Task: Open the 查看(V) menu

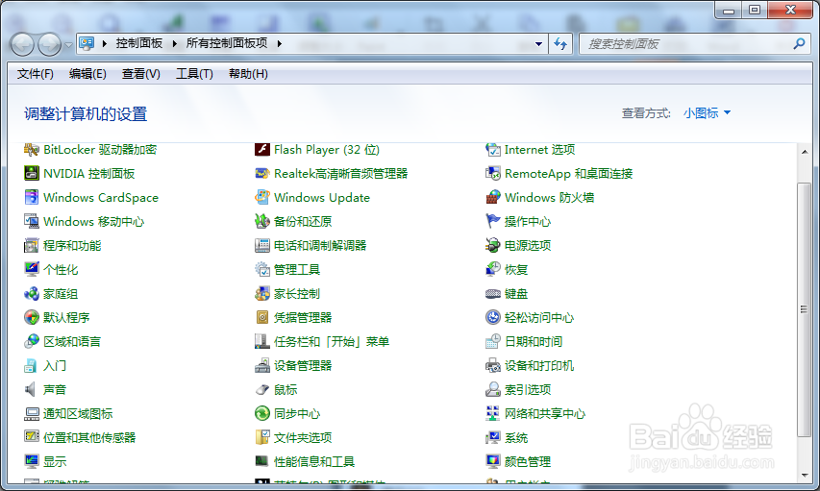Action: coord(140,74)
